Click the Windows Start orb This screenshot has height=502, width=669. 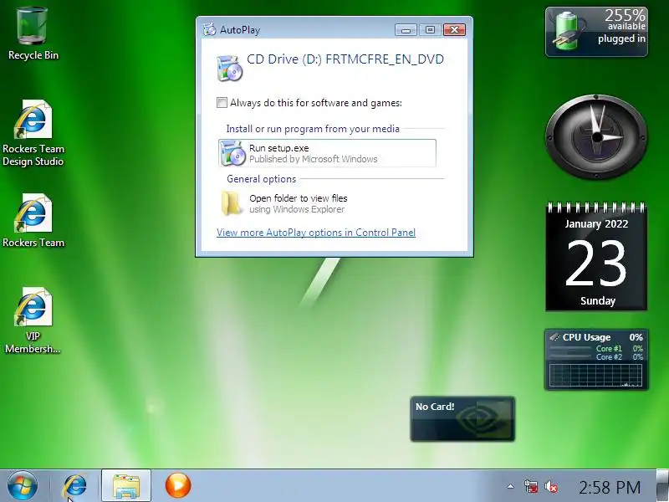click(x=22, y=486)
